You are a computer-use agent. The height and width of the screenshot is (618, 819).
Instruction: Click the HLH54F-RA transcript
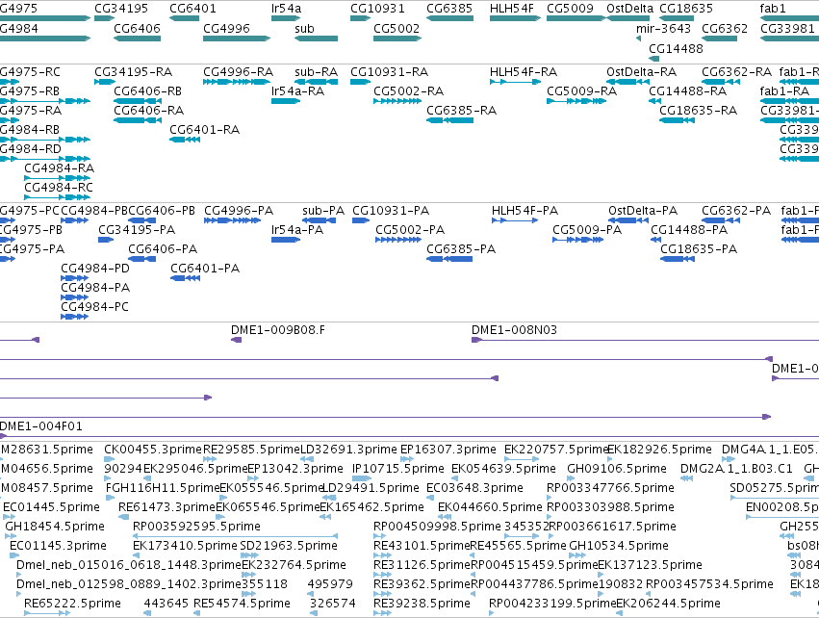coord(515,82)
